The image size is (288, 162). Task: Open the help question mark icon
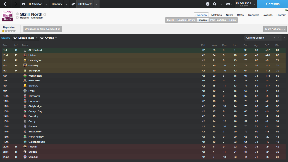click(207, 4)
